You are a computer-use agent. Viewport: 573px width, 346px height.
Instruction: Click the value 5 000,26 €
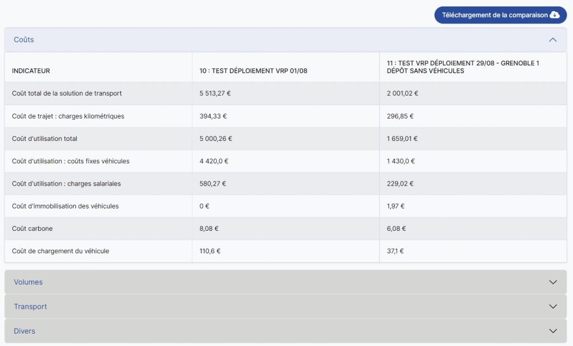pyautogui.click(x=215, y=139)
